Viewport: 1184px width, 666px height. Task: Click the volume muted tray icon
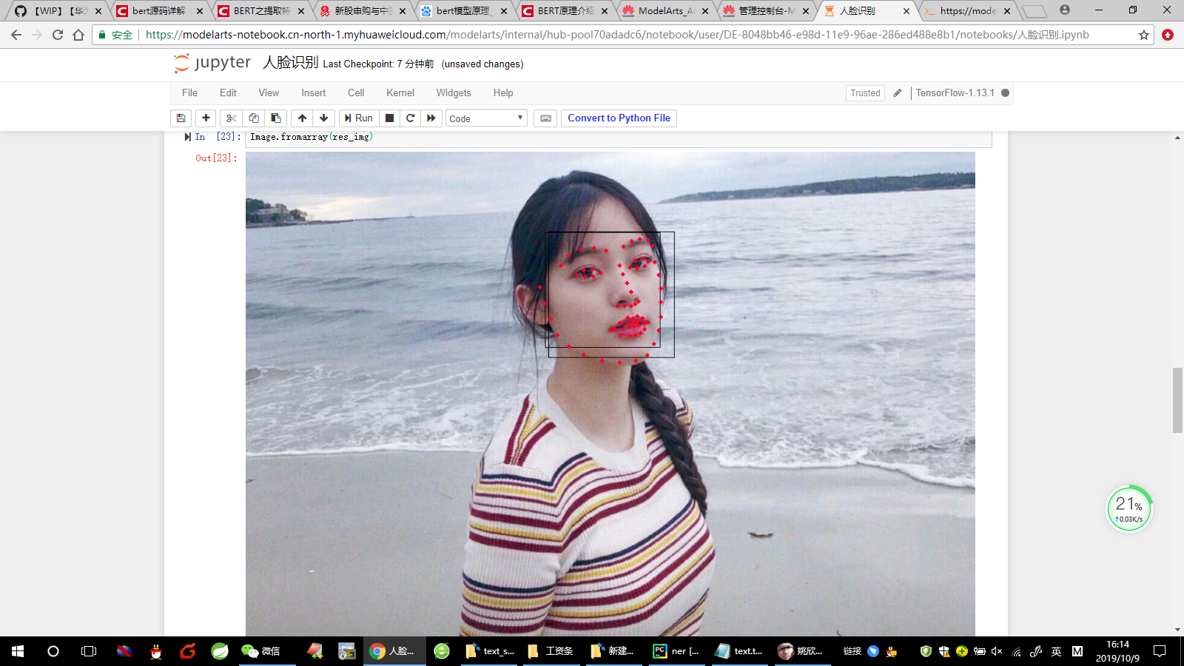[997, 651]
